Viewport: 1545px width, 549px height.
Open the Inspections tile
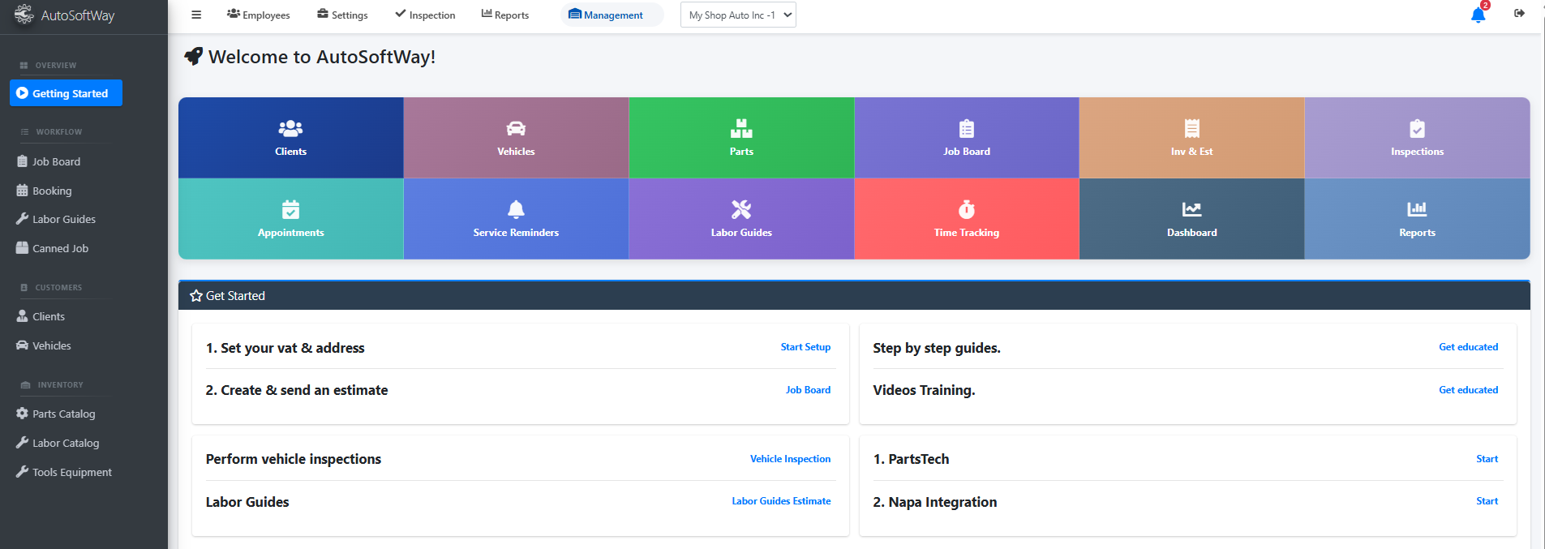(1417, 138)
